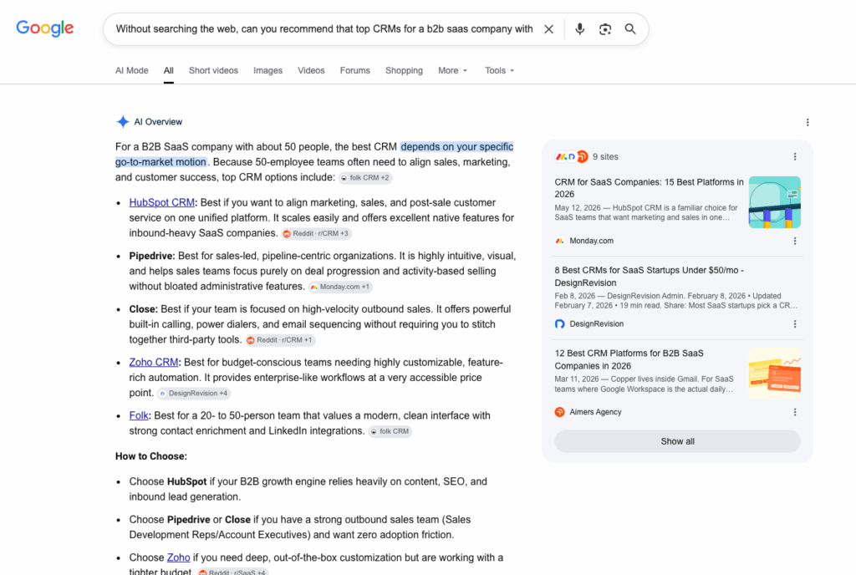Click the DesignRevision favicon icon

pyautogui.click(x=559, y=324)
